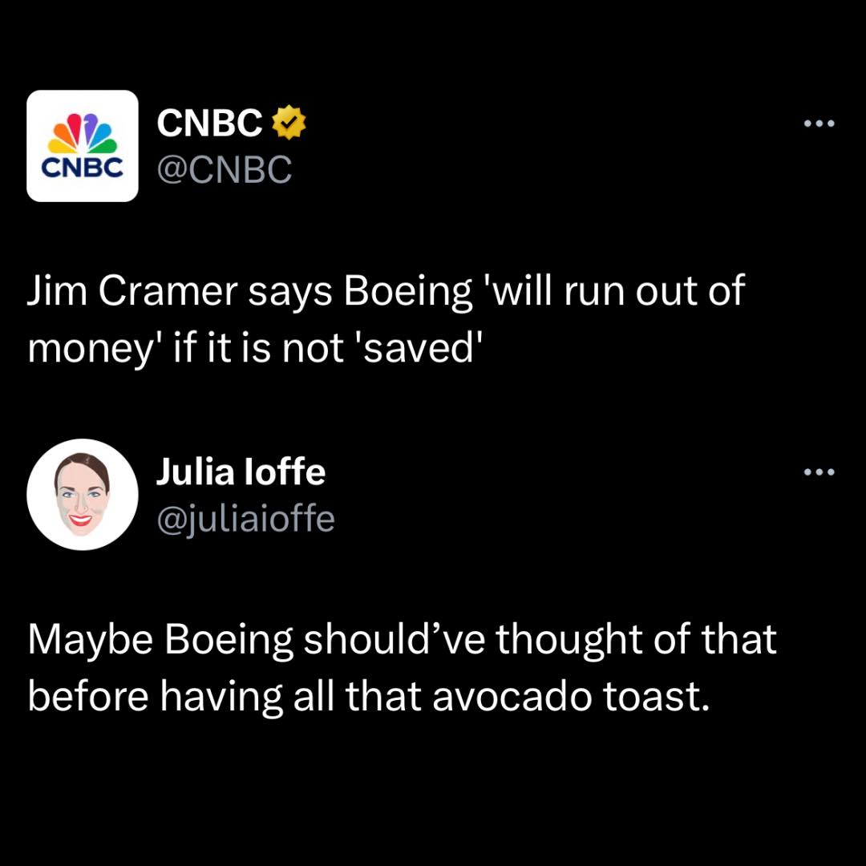
Task: Click Julia Ioffe's profile picture
Action: pyautogui.click(x=83, y=494)
